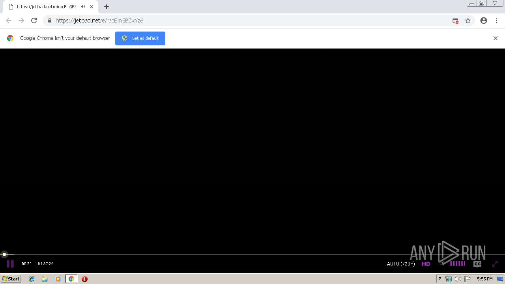Open the network tray icon

pyautogui.click(x=449, y=279)
